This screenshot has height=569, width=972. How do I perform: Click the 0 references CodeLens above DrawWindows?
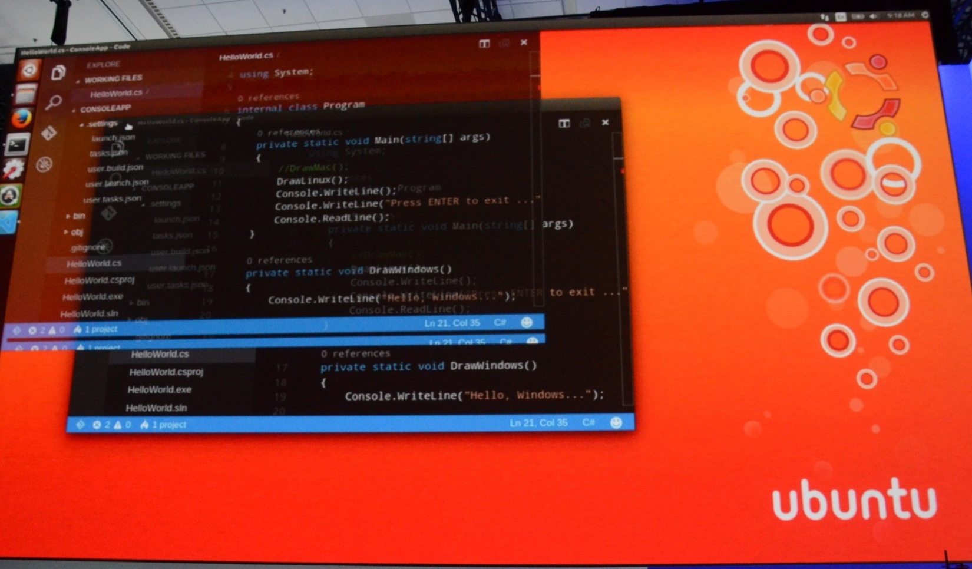[x=355, y=353]
